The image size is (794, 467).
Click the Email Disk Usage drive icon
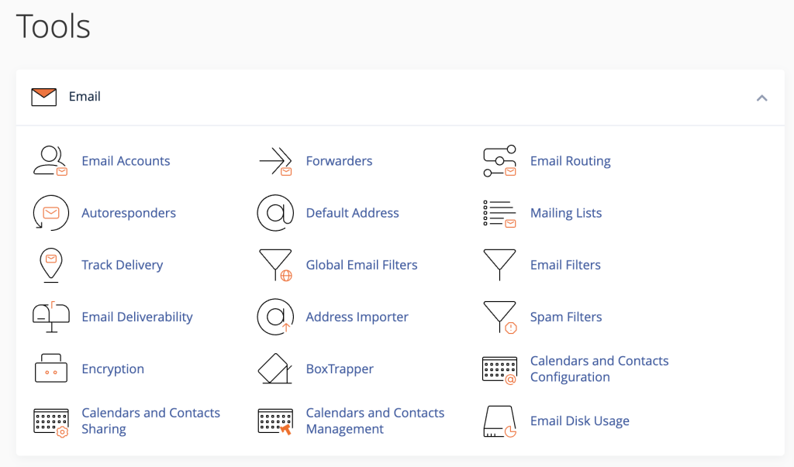[x=500, y=421]
